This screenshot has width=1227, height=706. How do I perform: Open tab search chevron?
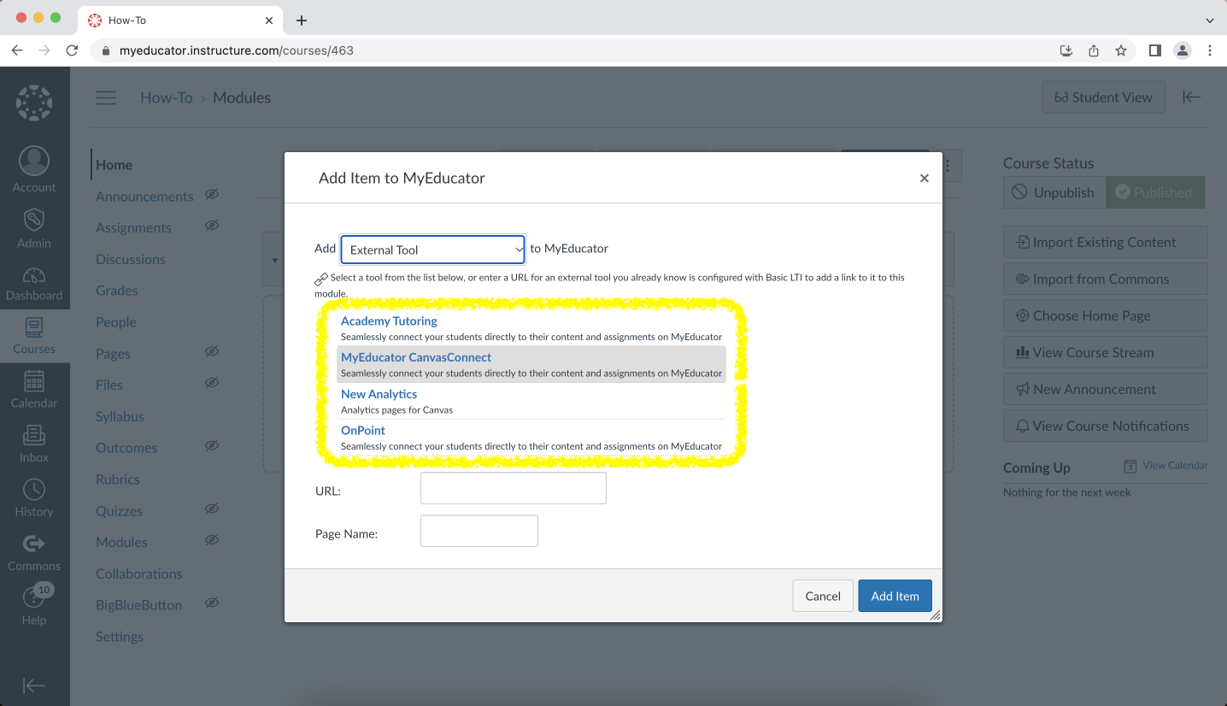pyautogui.click(x=1210, y=21)
